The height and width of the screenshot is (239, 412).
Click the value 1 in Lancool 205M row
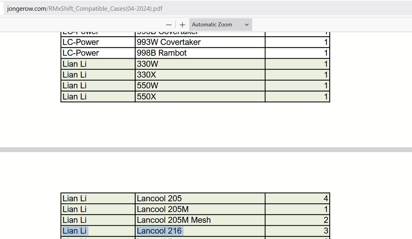(x=326, y=209)
